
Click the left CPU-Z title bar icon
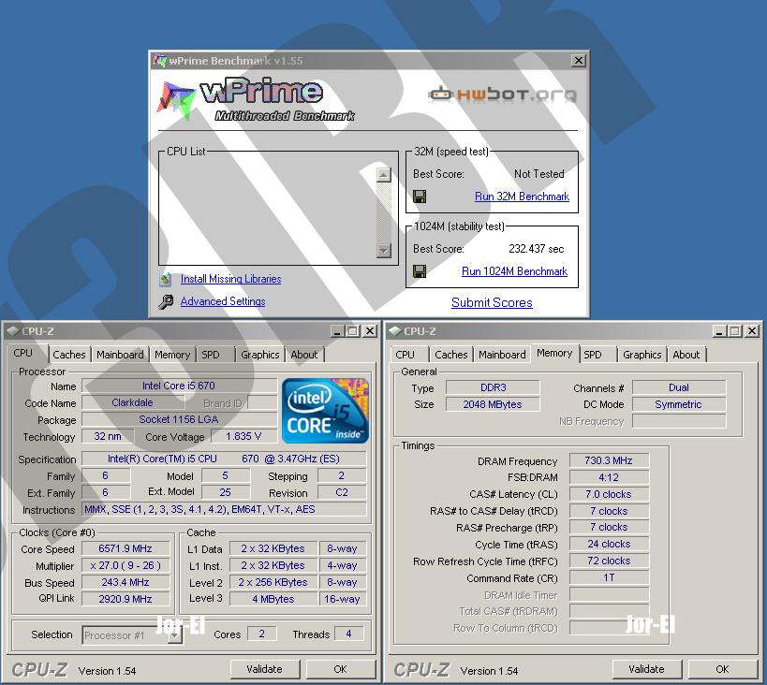[13, 331]
